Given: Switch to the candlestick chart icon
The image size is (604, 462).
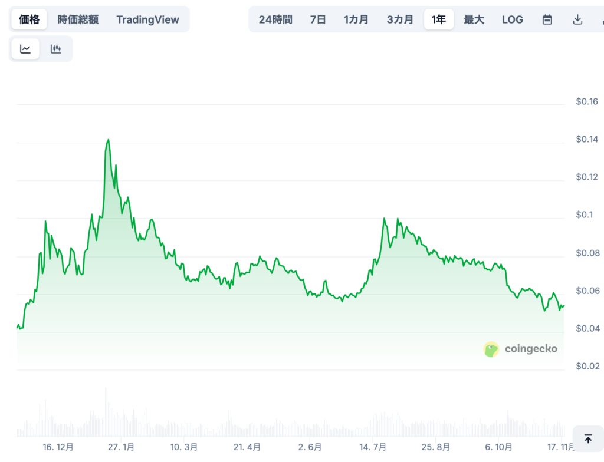Looking at the screenshot, I should click(55, 48).
